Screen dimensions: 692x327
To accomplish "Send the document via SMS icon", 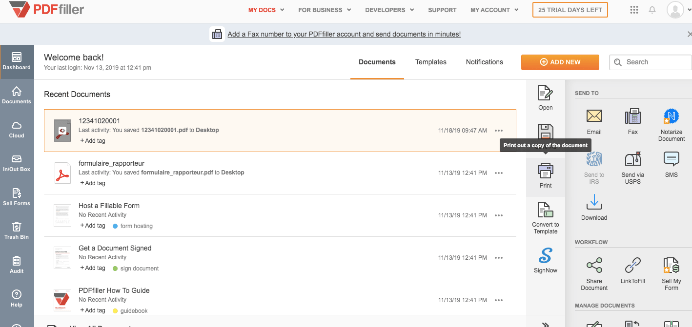I will (x=671, y=159).
